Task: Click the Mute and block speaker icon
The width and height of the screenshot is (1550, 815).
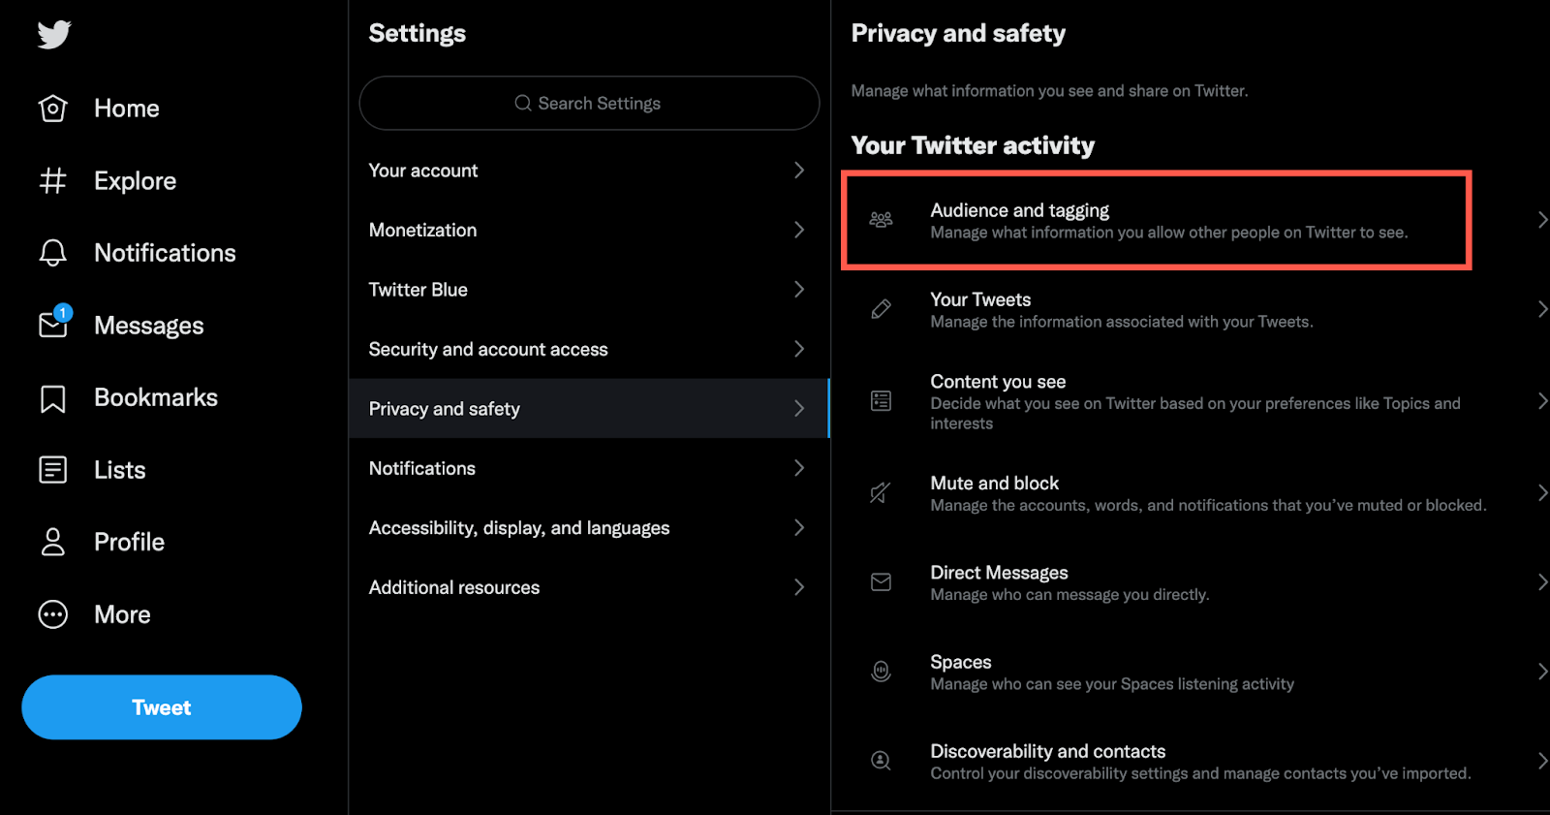Action: click(881, 493)
